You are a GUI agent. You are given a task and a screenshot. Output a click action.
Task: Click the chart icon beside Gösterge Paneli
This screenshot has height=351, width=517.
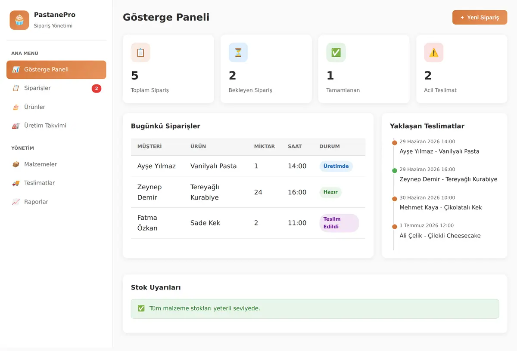point(16,70)
